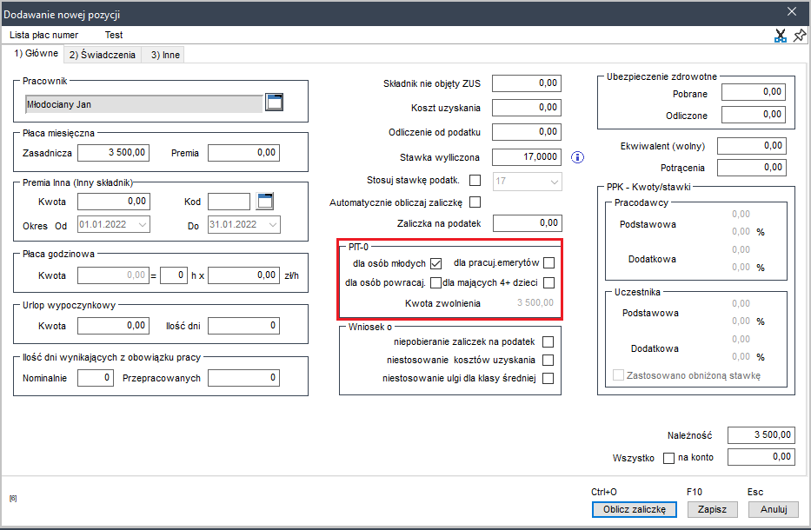Viewport: 811px width, 530px height.
Task: Click the Przepracowanych days field
Action: 243,378
